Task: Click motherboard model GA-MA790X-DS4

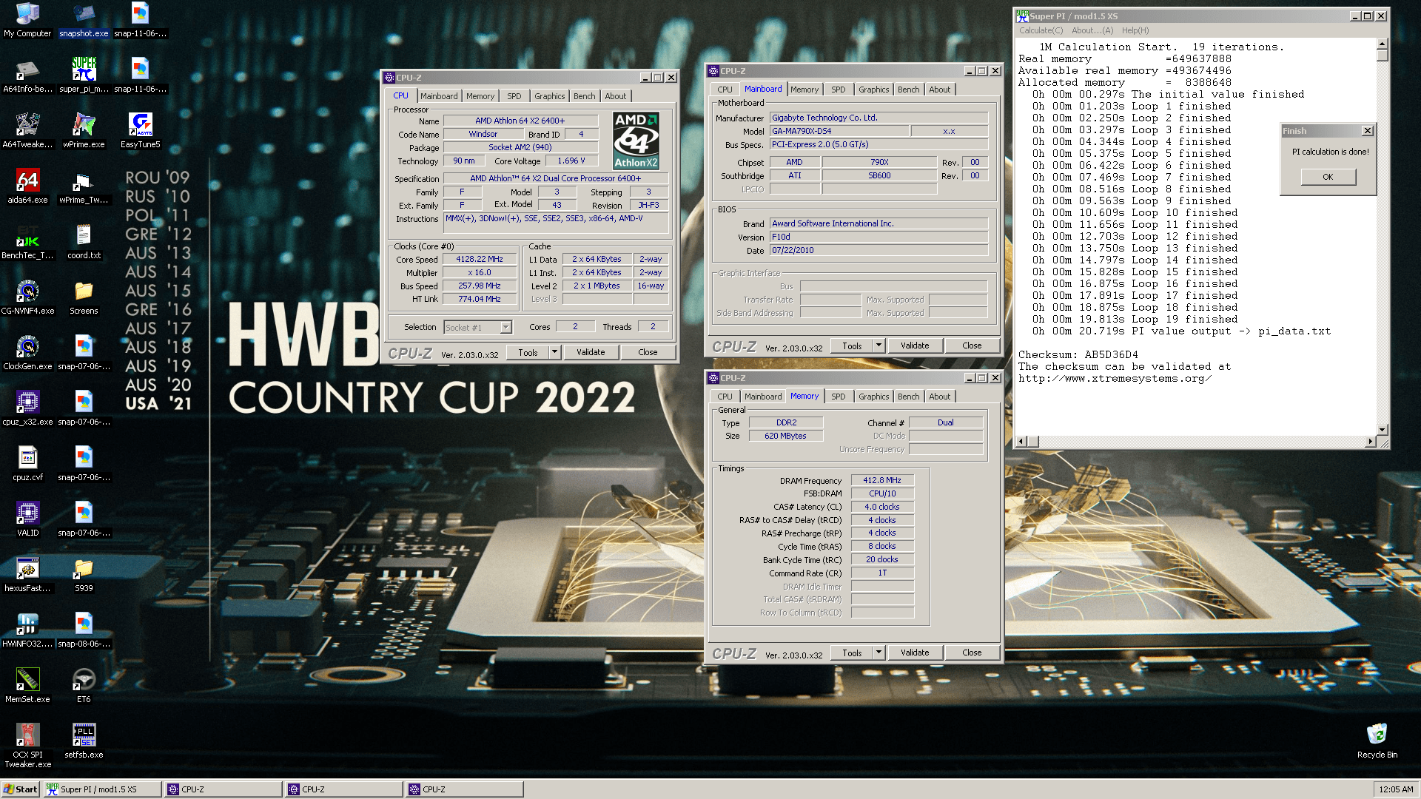Action: 839,131
